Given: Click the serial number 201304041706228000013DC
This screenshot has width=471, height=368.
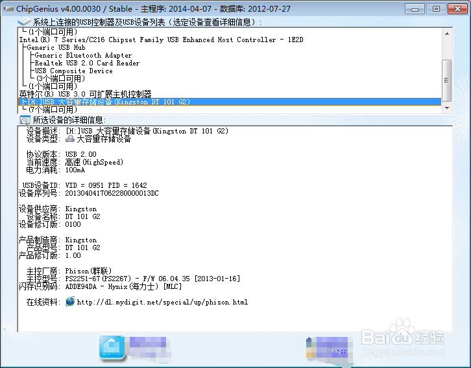Looking at the screenshot, I should 112,193.
